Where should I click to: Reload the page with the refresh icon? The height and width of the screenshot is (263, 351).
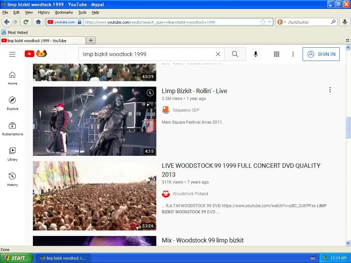pos(26,22)
